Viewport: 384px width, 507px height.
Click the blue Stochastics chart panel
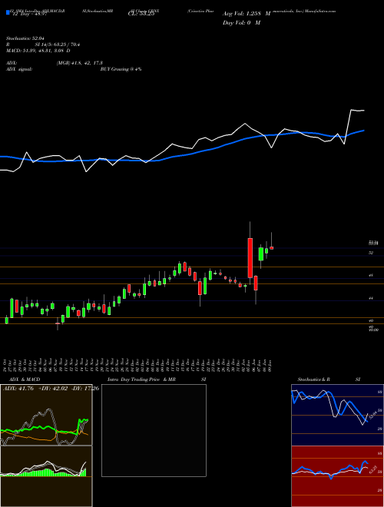tap(337, 415)
